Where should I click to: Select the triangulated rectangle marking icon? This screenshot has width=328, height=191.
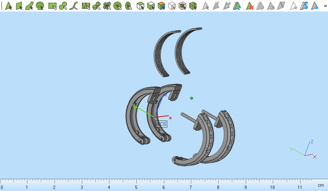pyautogui.click(x=86, y=5)
